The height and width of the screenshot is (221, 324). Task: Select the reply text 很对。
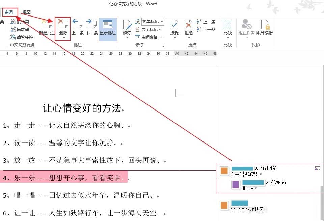247,188
